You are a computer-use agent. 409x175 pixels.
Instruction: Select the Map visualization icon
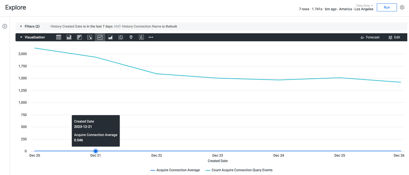click(131, 37)
